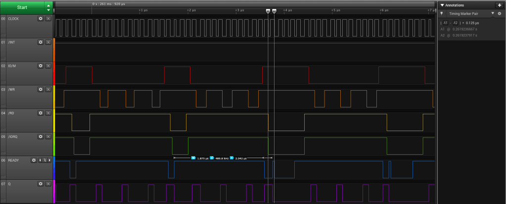
Task: Add a new annotation with plus button
Action: pyautogui.click(x=499, y=5)
